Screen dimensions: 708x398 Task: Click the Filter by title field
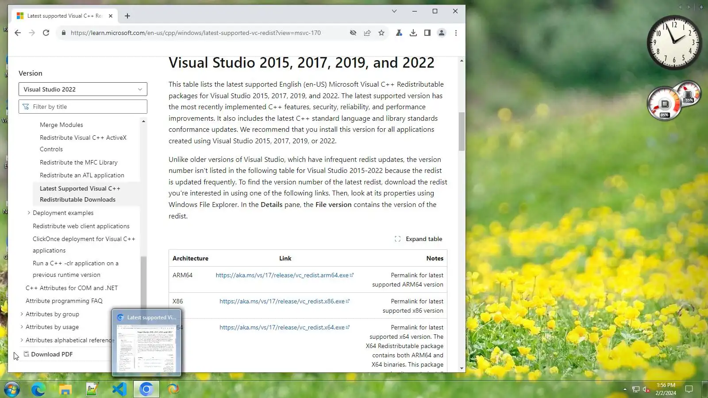point(83,107)
